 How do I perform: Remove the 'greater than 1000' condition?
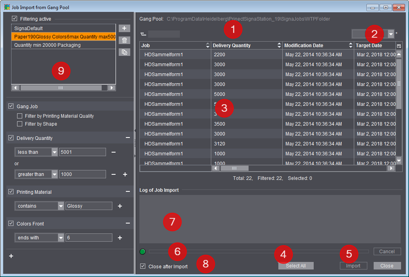pos(114,174)
